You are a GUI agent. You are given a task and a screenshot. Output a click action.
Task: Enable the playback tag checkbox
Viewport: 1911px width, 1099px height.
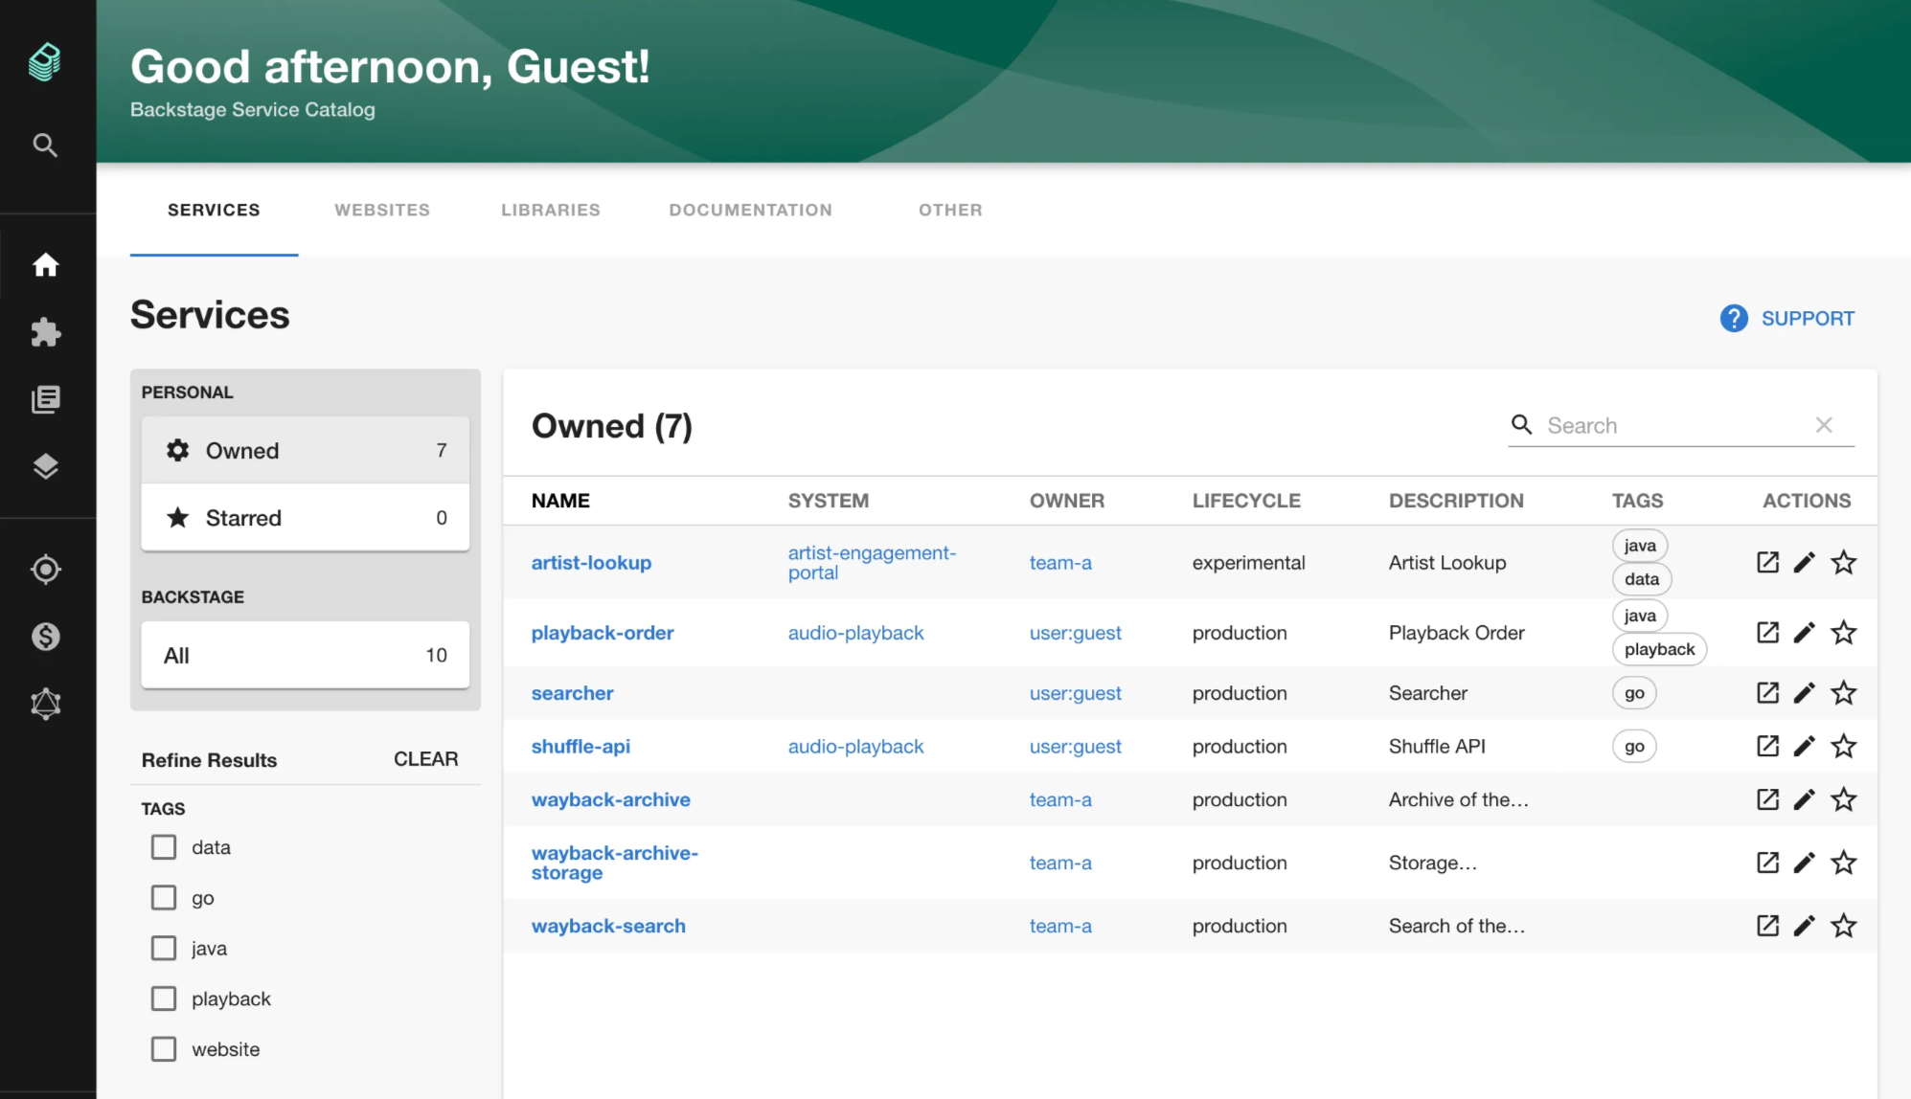point(164,998)
